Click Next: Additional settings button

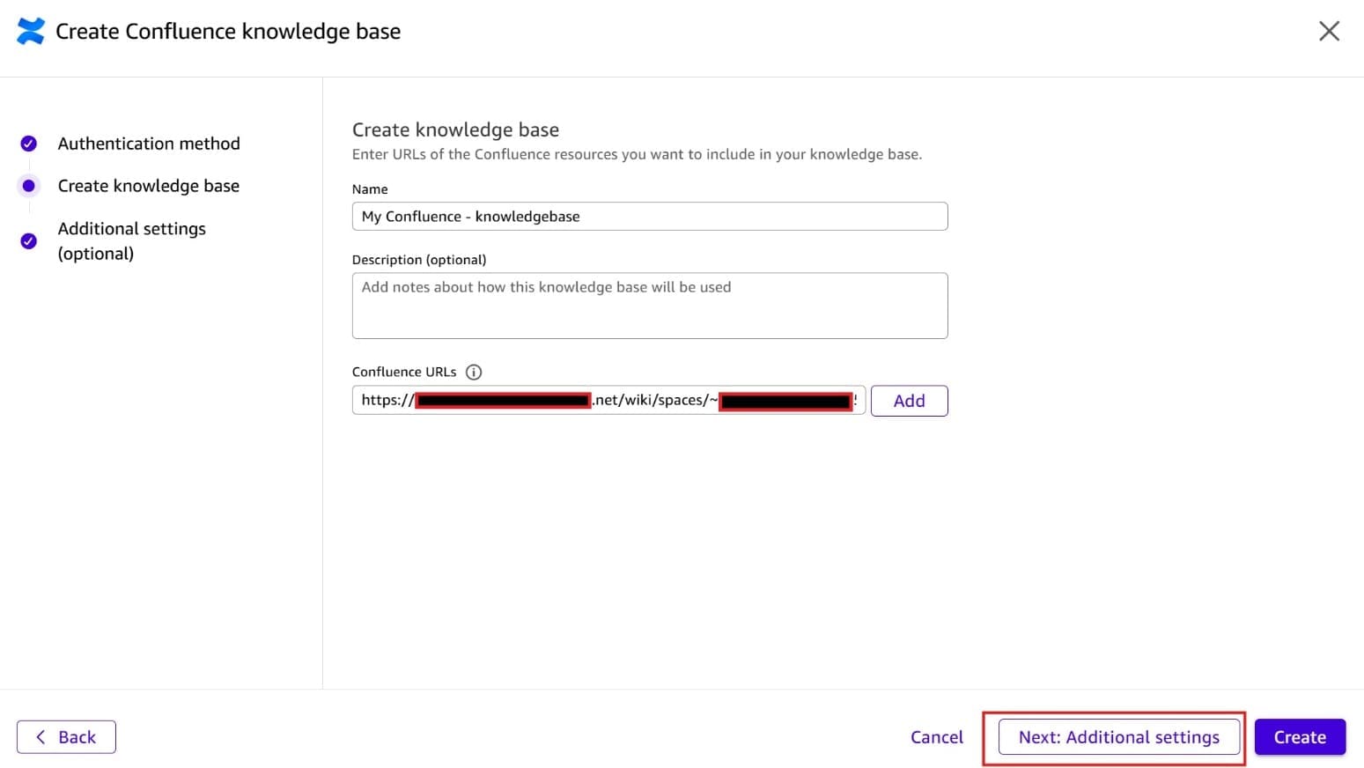click(x=1119, y=737)
